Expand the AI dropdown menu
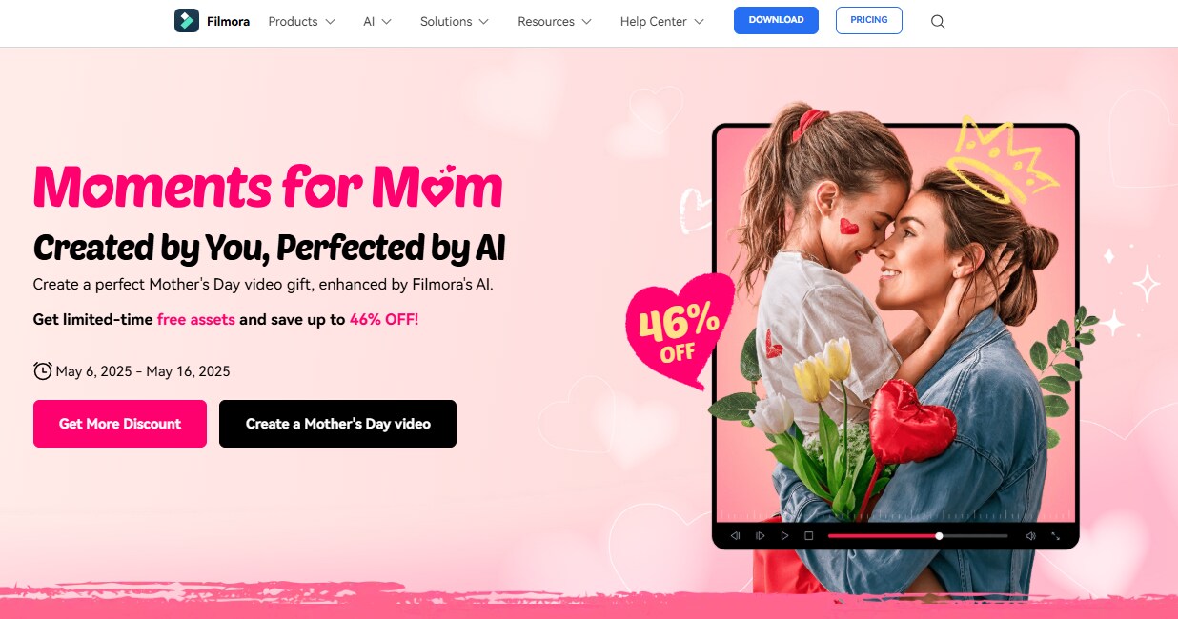Viewport: 1178px width, 619px height. tap(376, 21)
